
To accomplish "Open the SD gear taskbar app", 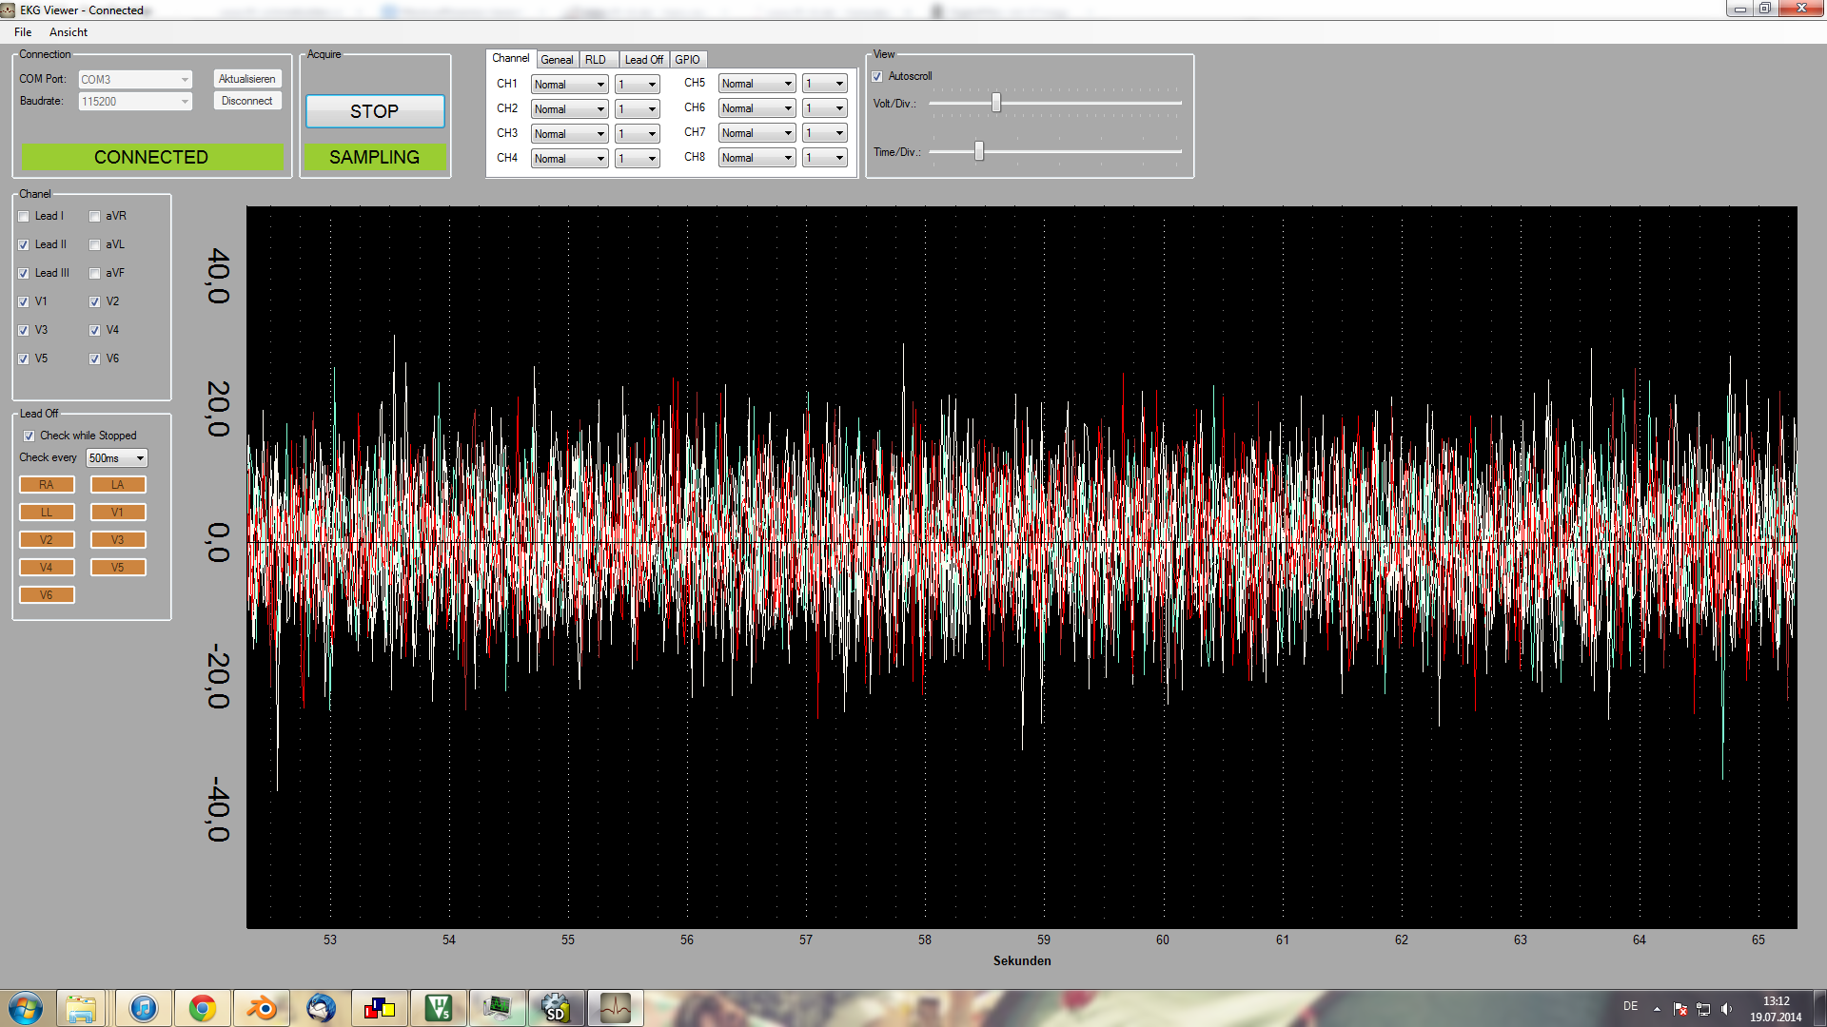I will point(557,1008).
